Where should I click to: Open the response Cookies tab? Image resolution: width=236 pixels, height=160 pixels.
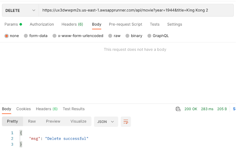tap(23, 109)
